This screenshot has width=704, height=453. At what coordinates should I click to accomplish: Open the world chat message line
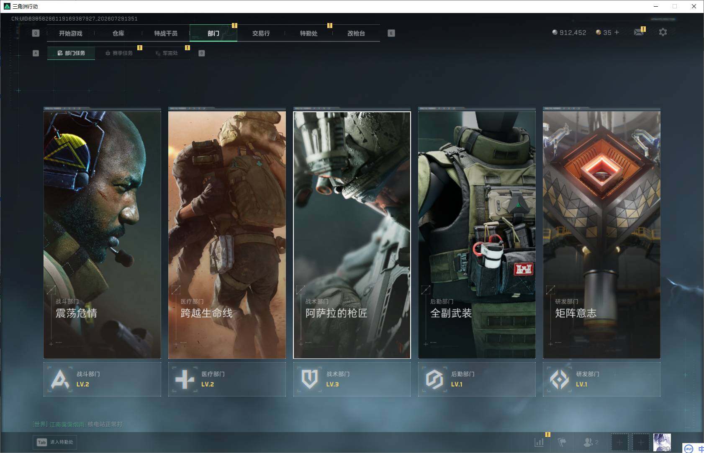pos(78,424)
